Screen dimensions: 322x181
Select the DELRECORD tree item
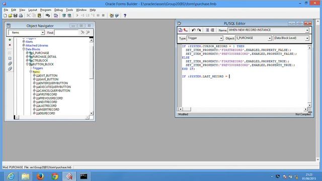tap(47, 113)
